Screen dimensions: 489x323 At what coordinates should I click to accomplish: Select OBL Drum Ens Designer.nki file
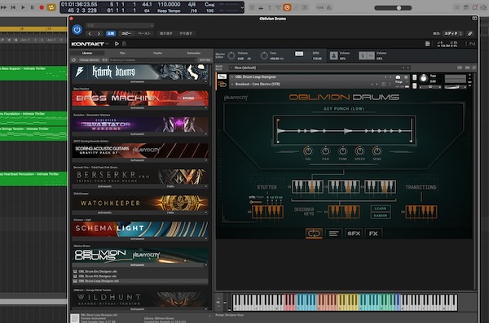(98, 272)
